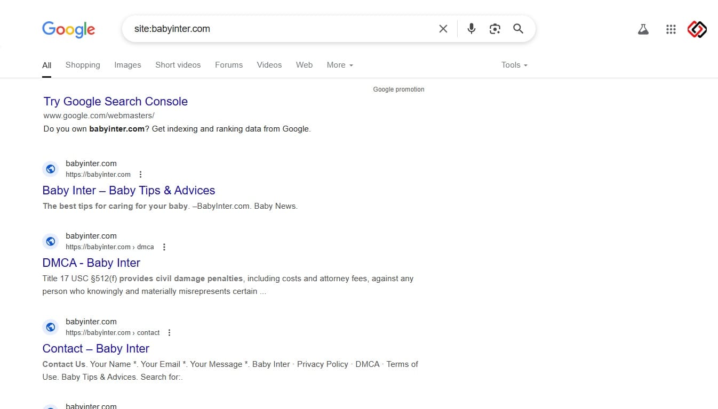Open the Contact – Baby Inter result
Screen dimensions: 718x409
point(96,348)
